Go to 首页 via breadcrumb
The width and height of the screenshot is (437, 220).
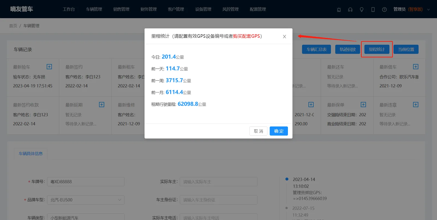pos(13,26)
